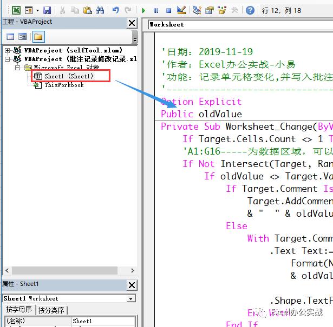Pause execution with the Break button
The width and height of the screenshot is (333, 327).
click(x=156, y=10)
